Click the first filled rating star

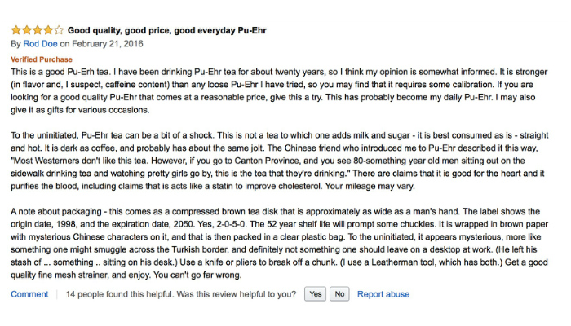(15, 31)
